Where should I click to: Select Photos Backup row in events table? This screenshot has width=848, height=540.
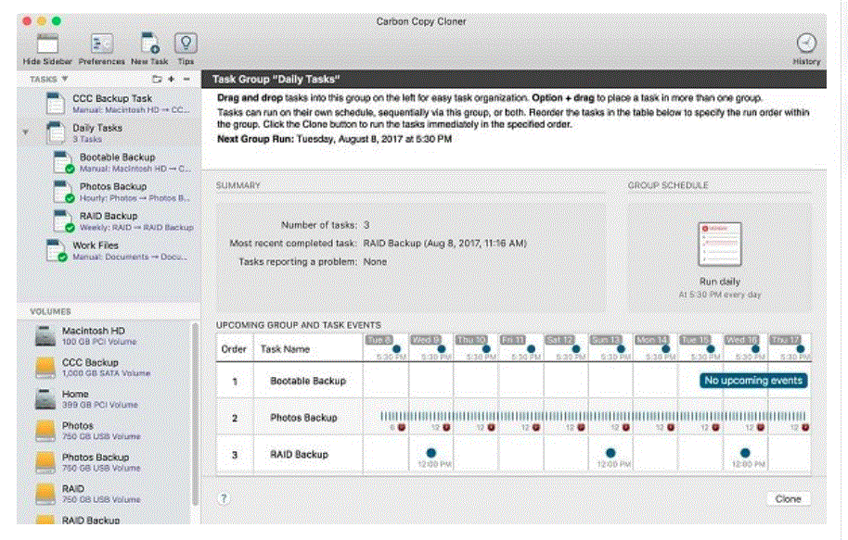(514, 418)
